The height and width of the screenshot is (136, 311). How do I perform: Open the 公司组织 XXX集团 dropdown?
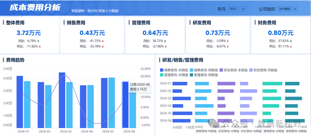(x=288, y=9)
